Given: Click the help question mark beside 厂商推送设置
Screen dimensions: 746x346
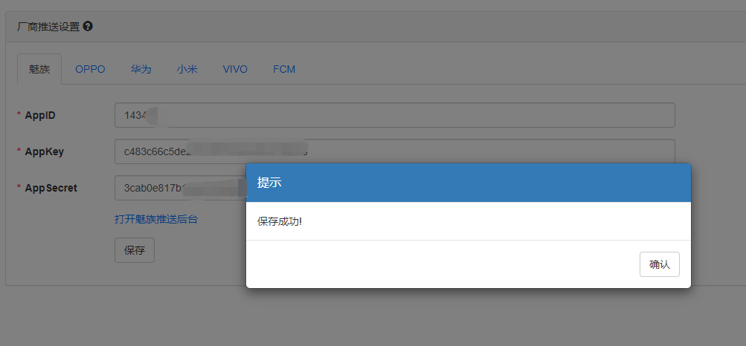Looking at the screenshot, I should pos(88,27).
